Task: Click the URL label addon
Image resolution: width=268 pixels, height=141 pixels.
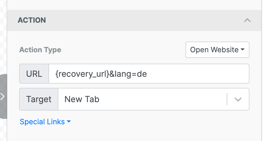Action: tap(34, 74)
